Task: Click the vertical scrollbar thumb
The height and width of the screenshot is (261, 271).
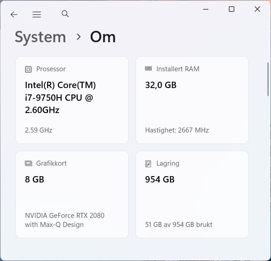Action: point(268,79)
